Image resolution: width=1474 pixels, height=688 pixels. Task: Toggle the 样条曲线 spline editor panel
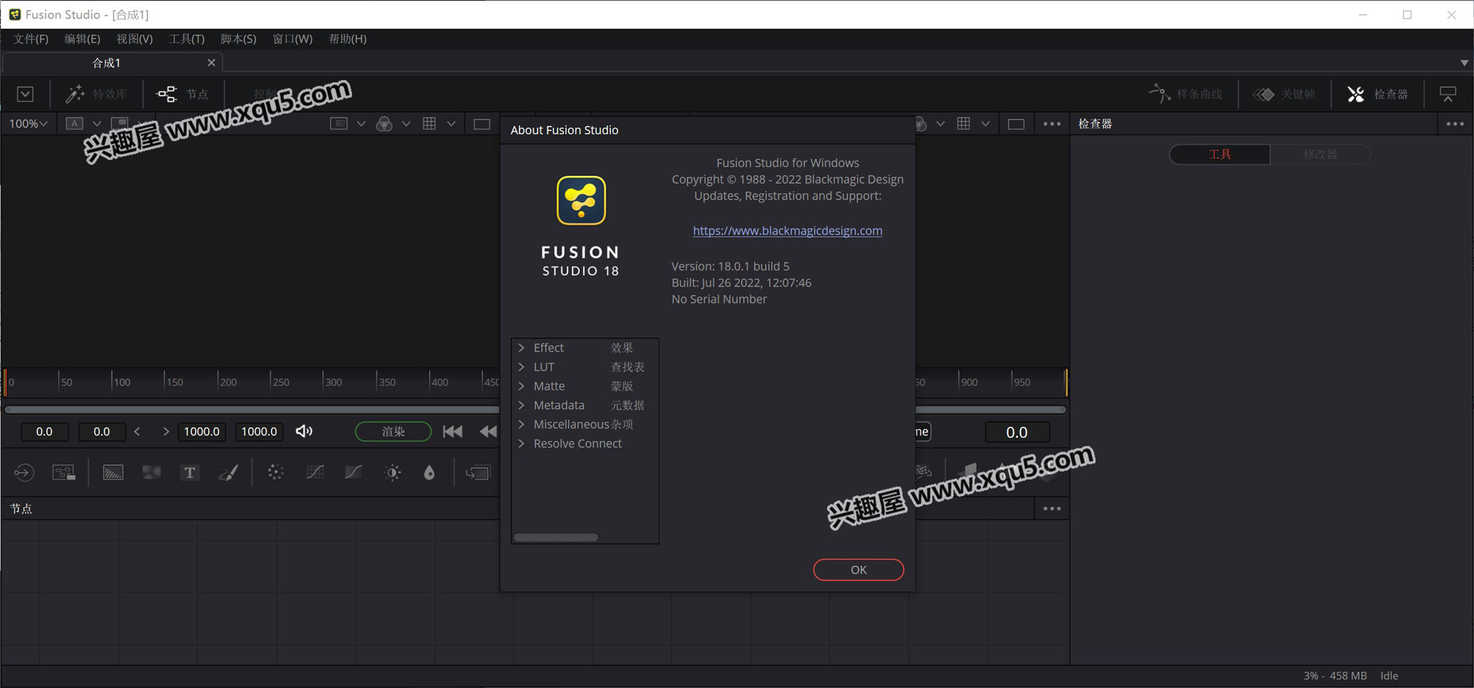pos(1186,94)
